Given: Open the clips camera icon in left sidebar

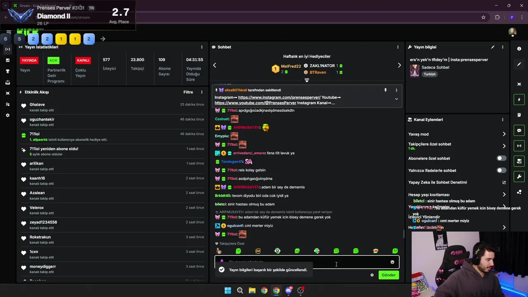Looking at the screenshot, I should (7, 93).
